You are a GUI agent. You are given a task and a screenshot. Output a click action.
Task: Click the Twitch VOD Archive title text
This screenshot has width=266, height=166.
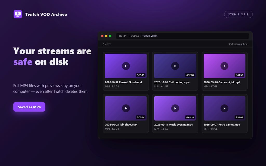[x=46, y=15]
